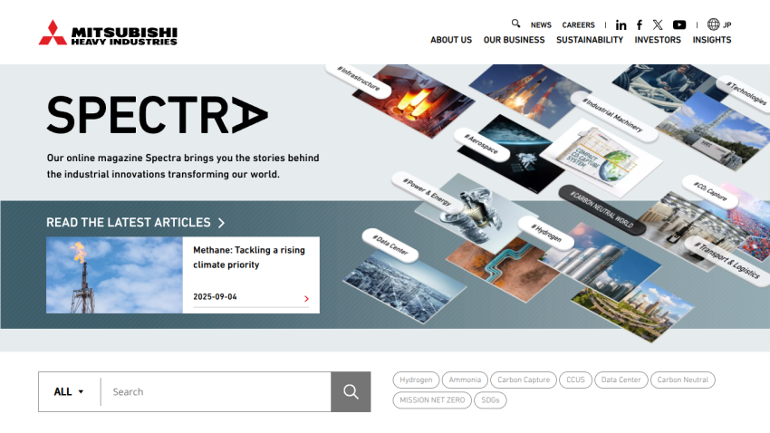The width and height of the screenshot is (770, 433).
Task: Click the #Infrastructure hashtag label
Action: point(359,79)
